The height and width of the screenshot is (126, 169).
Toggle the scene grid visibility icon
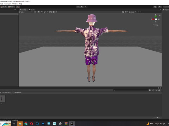click(x=54, y=12)
